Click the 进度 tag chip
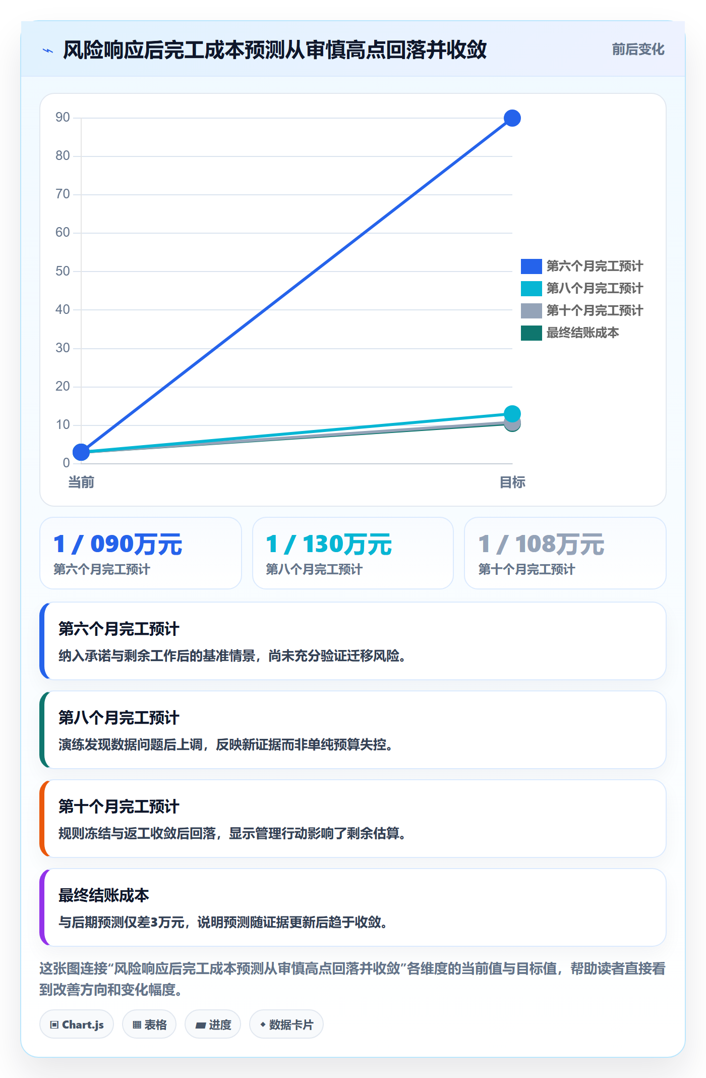This screenshot has height=1078, width=706. pyautogui.click(x=213, y=1025)
